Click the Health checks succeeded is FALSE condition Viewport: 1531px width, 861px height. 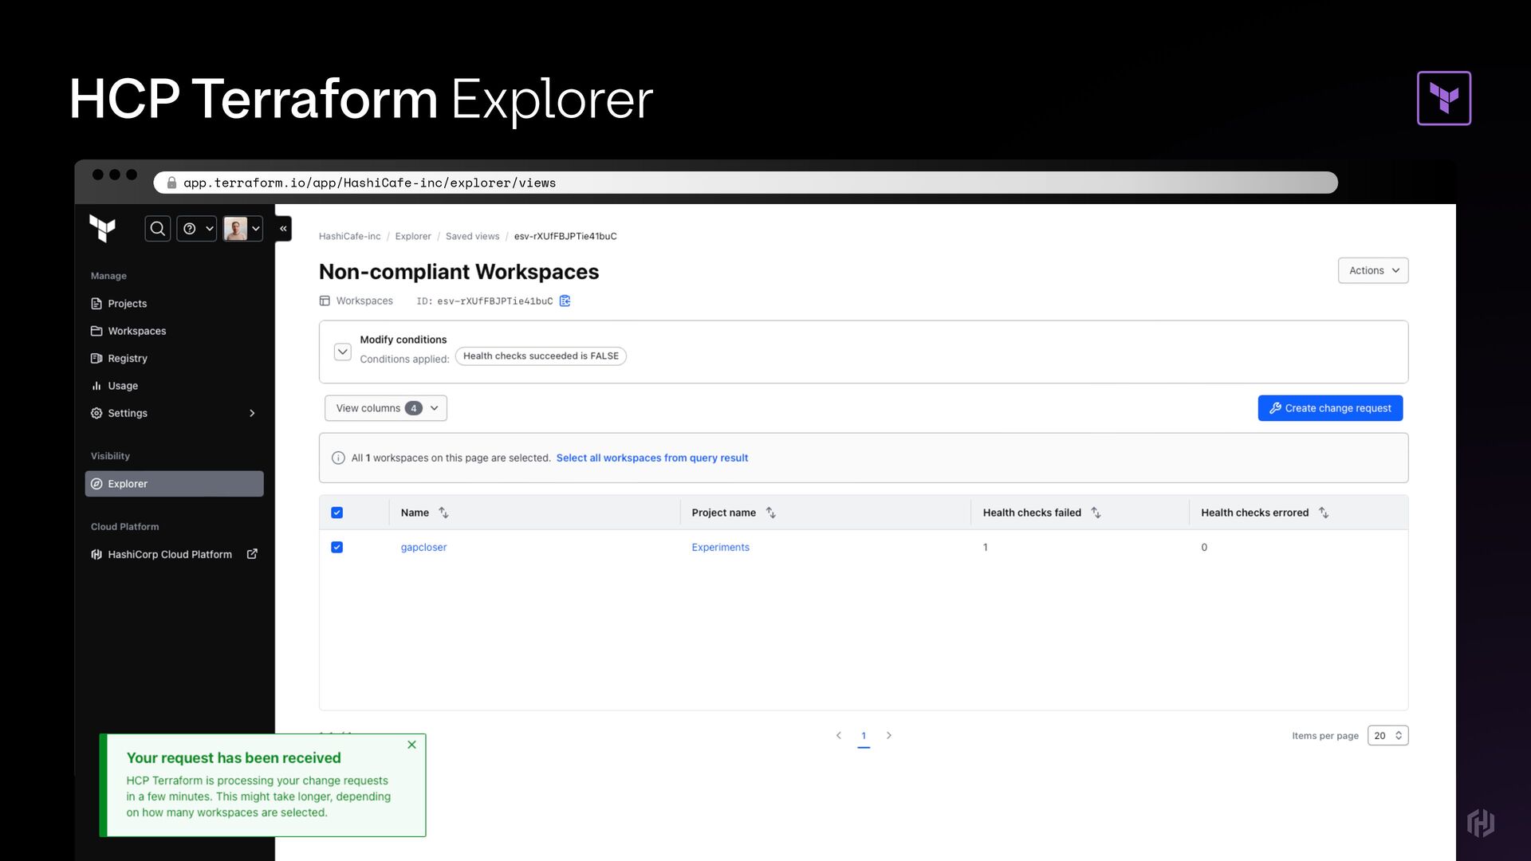tap(541, 356)
